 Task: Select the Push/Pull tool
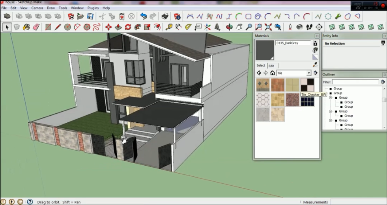118,27
